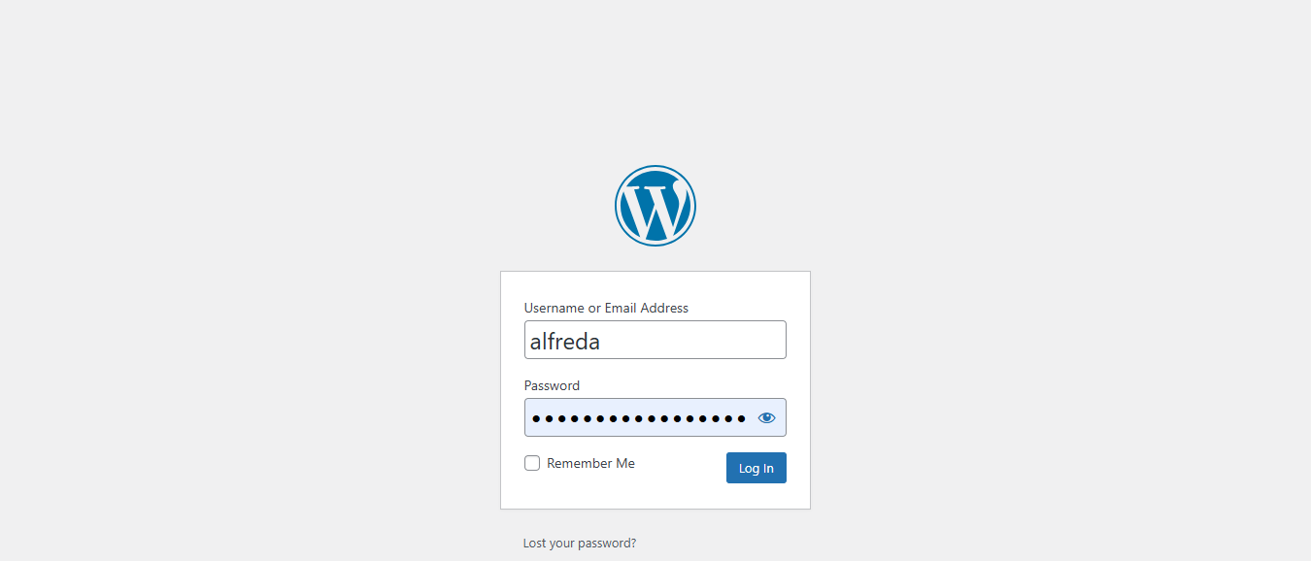Click the Log In button

[x=756, y=468]
